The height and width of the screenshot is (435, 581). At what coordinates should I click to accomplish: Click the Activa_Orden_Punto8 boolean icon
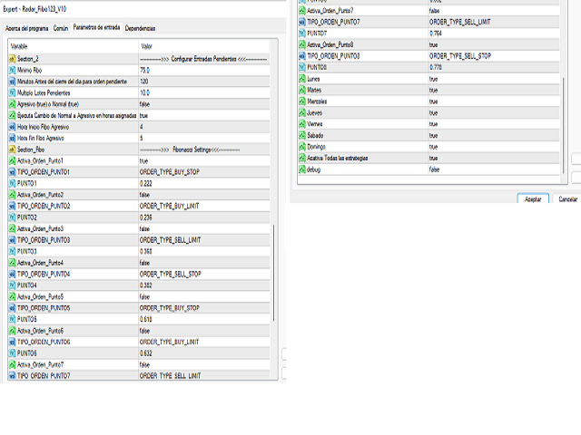pyautogui.click(x=302, y=44)
